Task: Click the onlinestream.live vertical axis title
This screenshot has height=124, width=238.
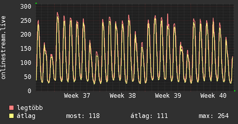Action: pos(3,48)
